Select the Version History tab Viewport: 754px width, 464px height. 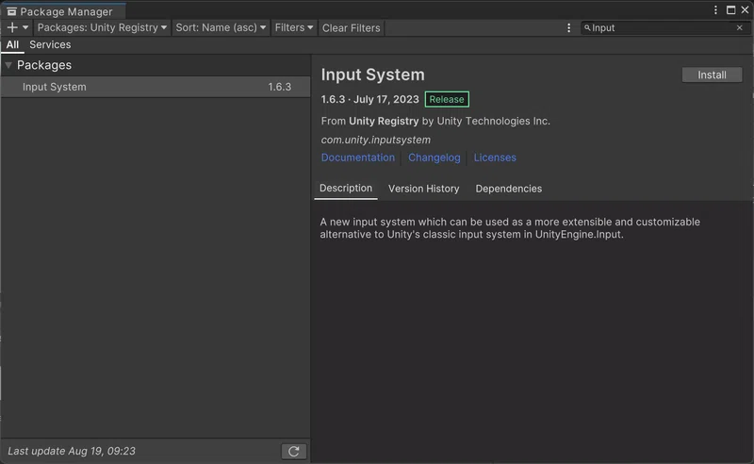point(423,189)
